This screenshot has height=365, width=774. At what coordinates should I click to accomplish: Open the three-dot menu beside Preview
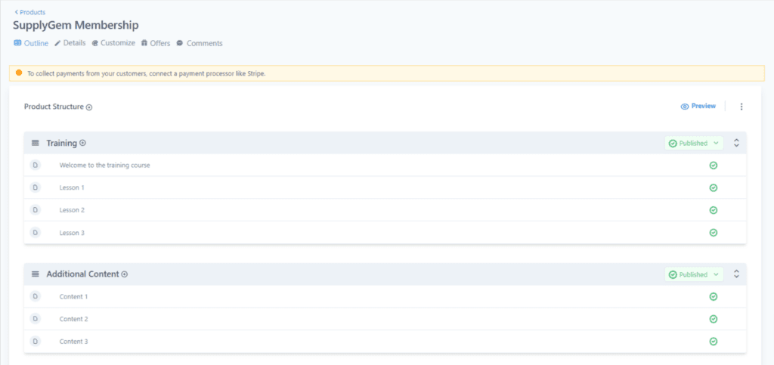click(x=741, y=107)
